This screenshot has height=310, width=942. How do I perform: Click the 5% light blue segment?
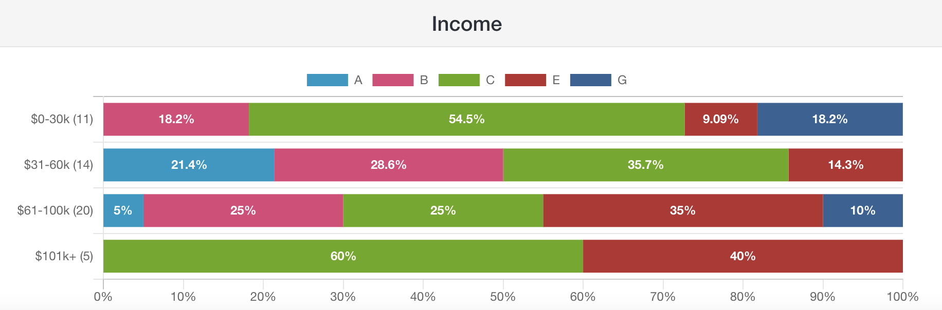point(123,210)
